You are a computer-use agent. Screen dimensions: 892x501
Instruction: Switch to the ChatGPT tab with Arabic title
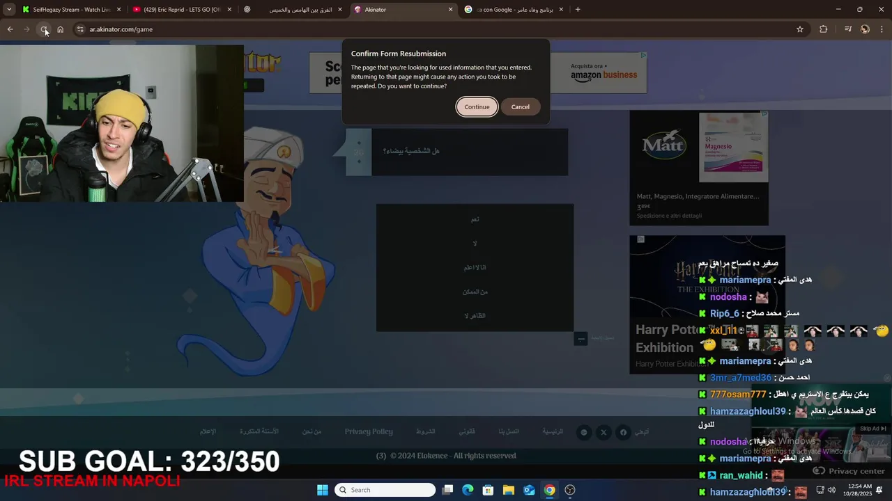293,10
